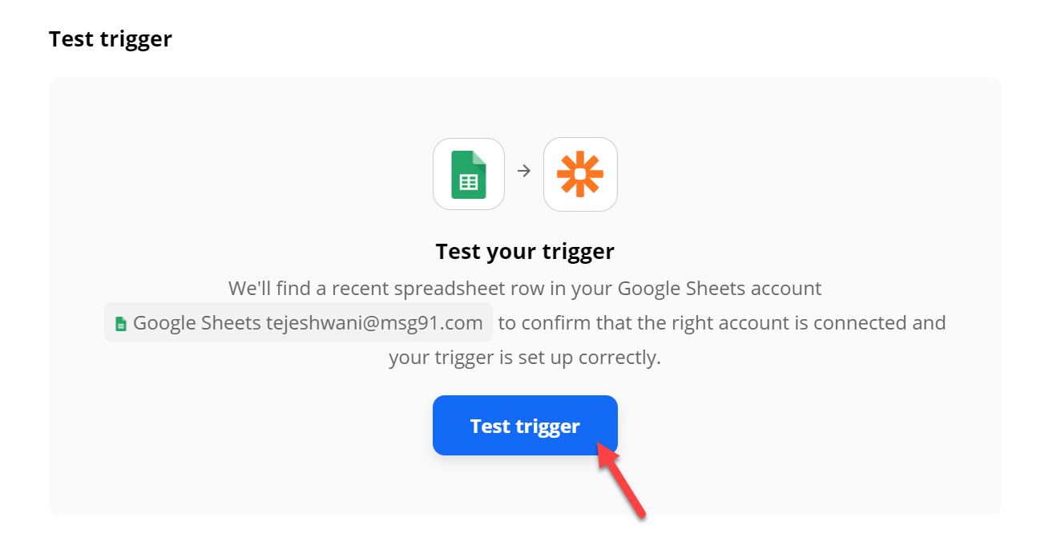Click the rounded tile around the Zapier icon
This screenshot has height=534, width=1053.
[x=580, y=174]
